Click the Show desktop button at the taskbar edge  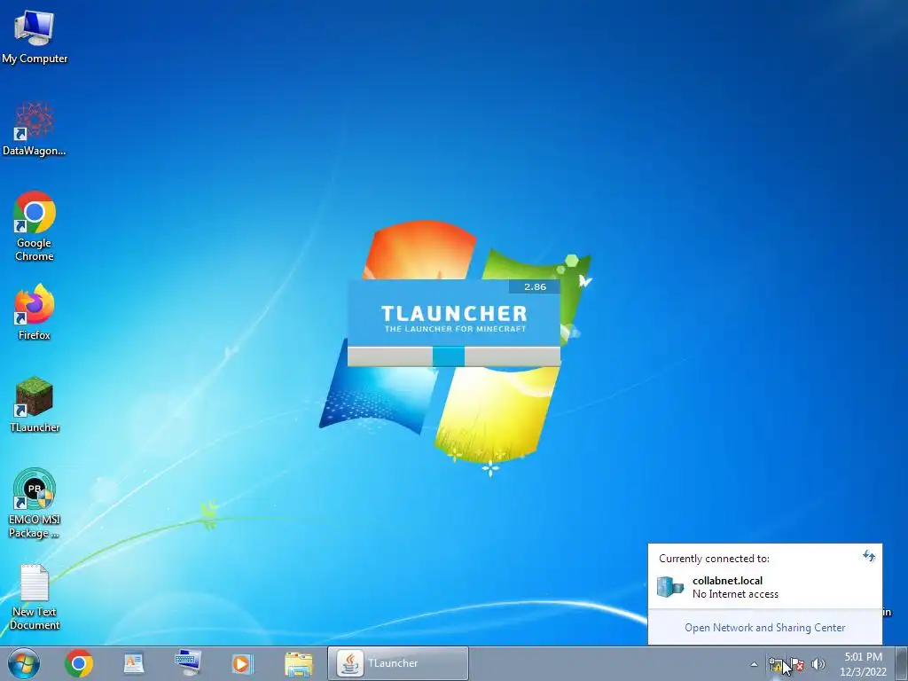click(x=903, y=663)
